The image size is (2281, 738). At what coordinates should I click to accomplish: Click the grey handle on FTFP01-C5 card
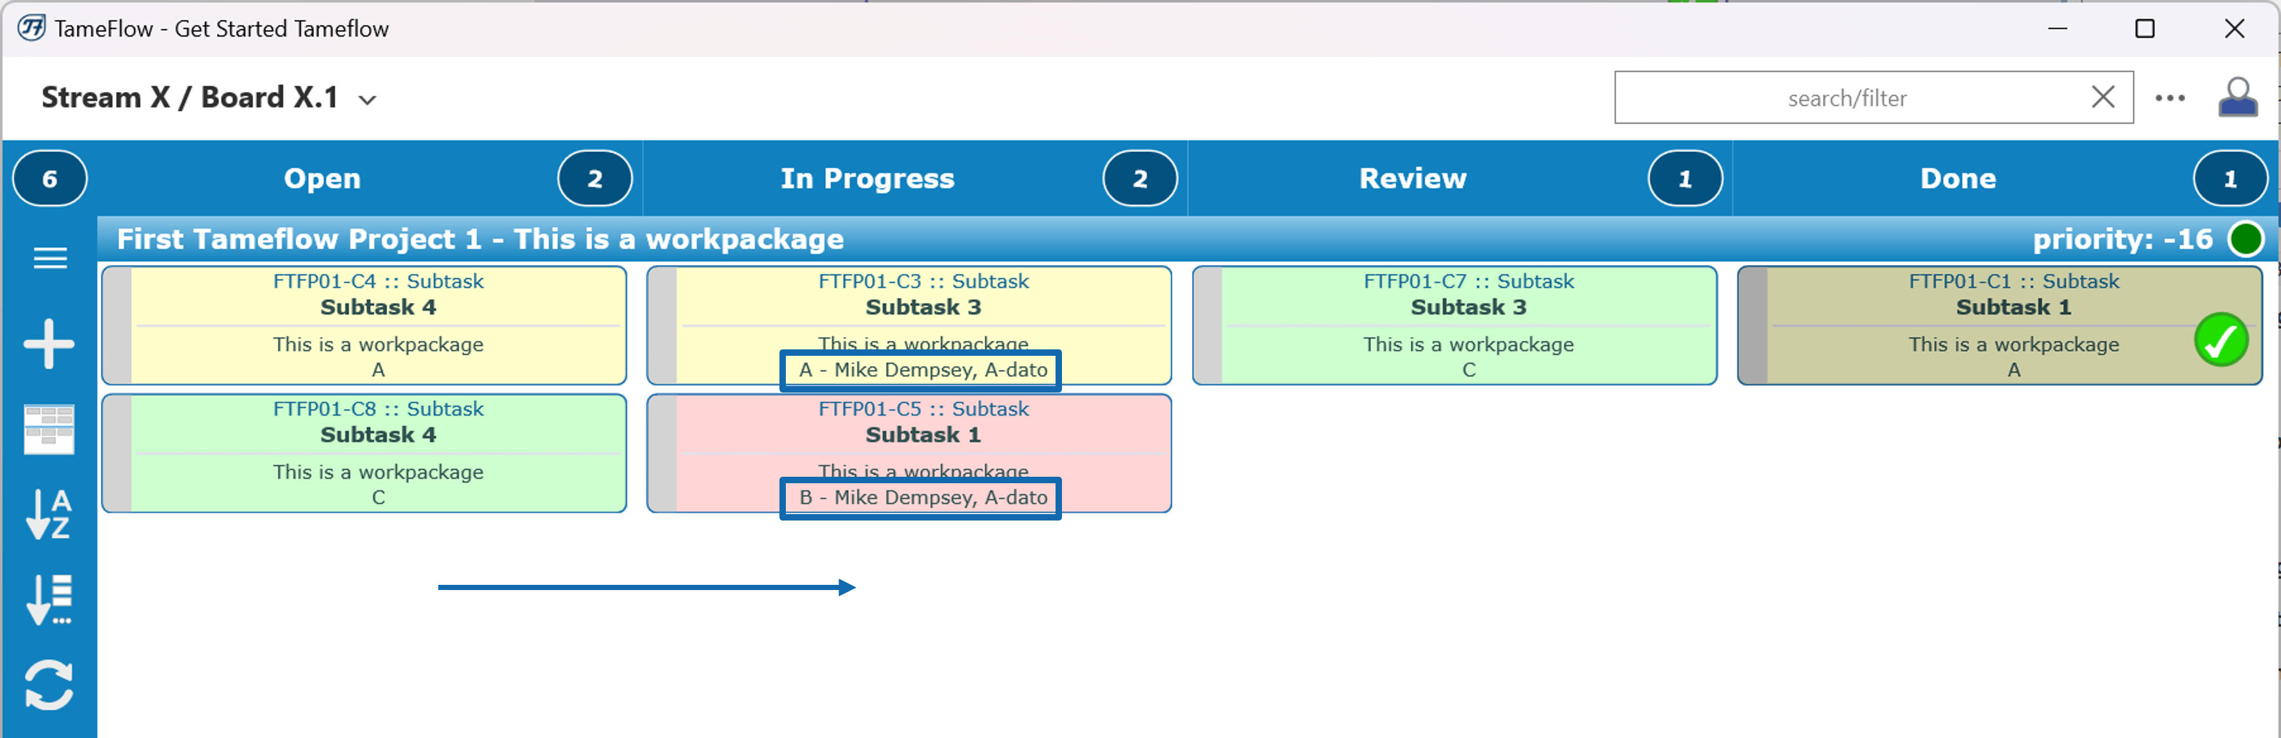[x=663, y=453]
